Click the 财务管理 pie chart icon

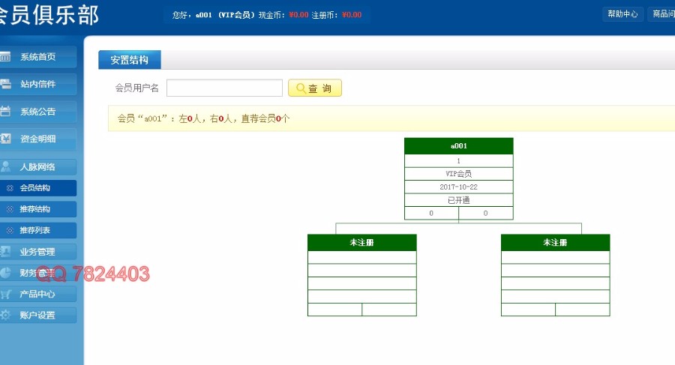pyautogui.click(x=6, y=273)
